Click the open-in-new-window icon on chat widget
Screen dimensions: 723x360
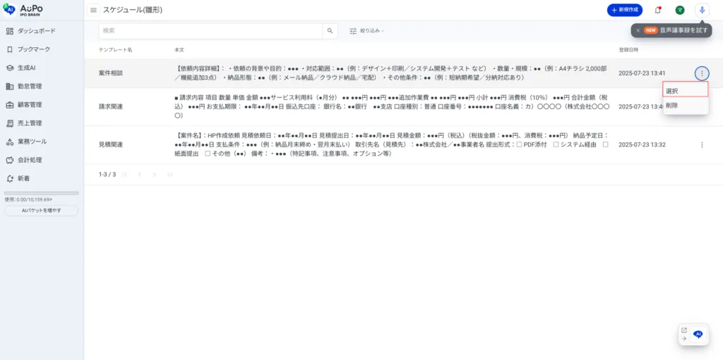(x=683, y=330)
